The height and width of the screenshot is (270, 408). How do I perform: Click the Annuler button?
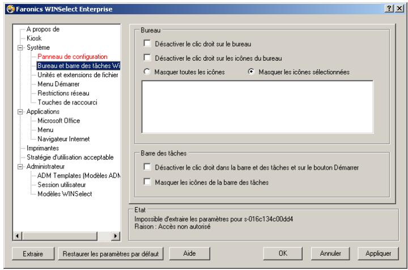tap(330, 254)
